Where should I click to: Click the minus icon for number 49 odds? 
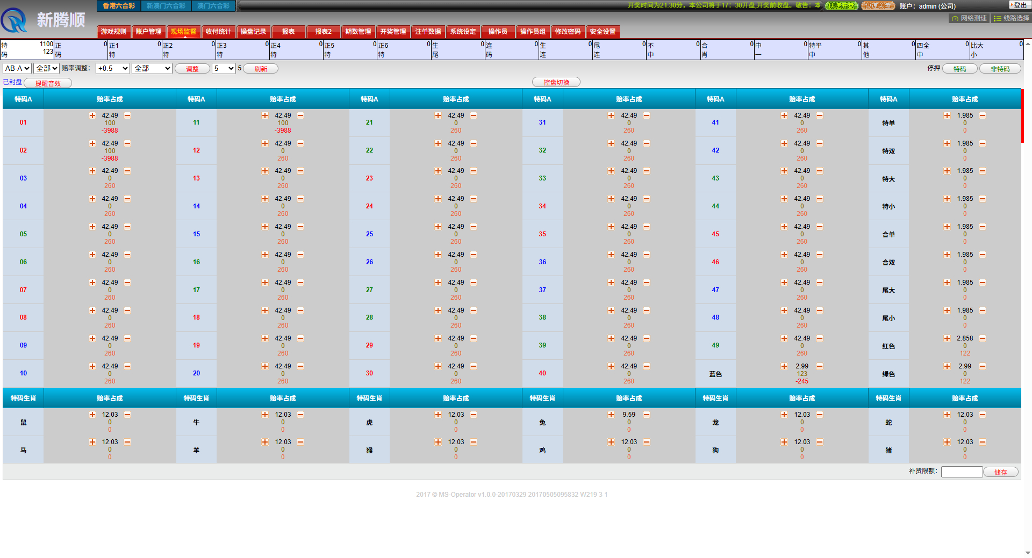[820, 338]
